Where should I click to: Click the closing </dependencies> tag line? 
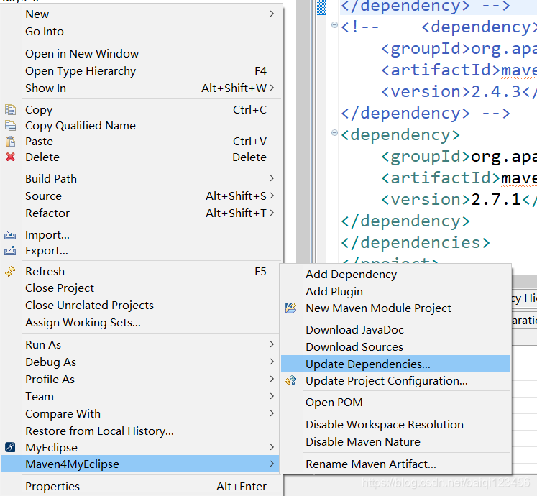point(416,243)
